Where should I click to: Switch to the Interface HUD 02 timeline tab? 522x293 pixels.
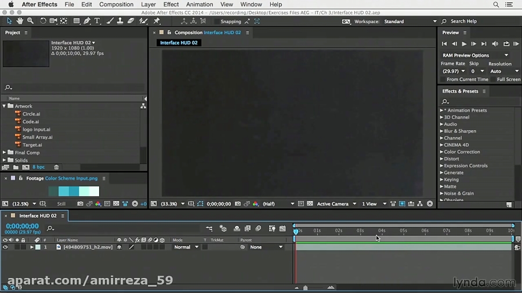point(38,215)
